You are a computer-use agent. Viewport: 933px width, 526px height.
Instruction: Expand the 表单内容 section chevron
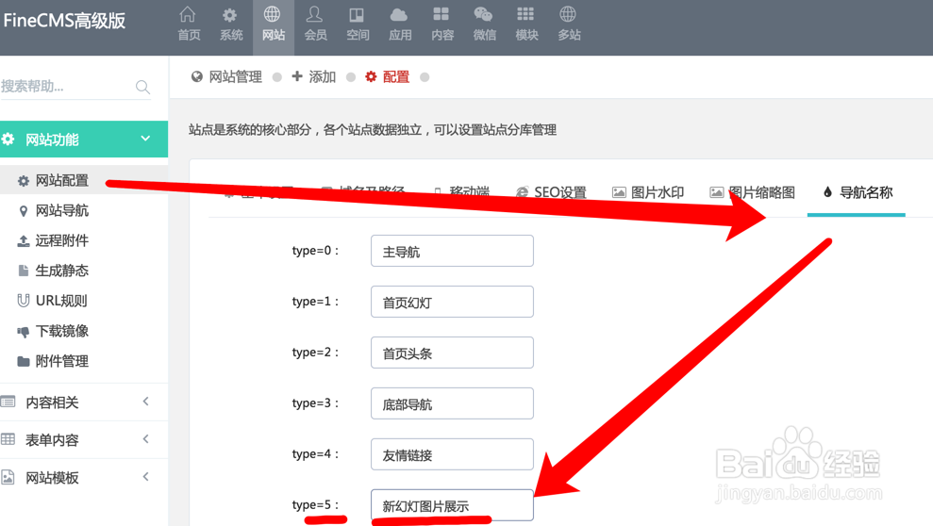(146, 439)
